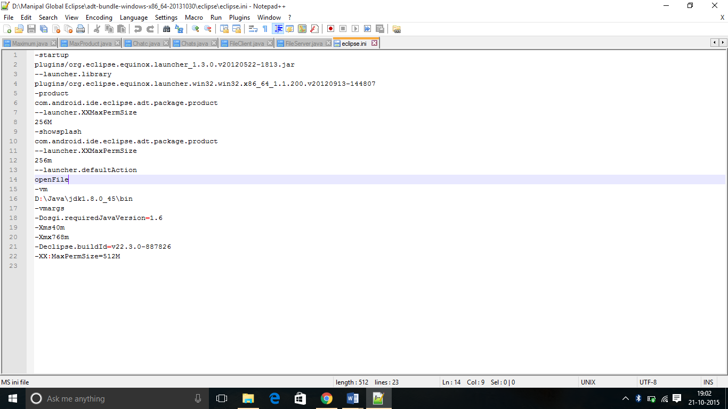728x409 pixels.
Task: Toggle the Word Wrap icon
Action: pos(253,29)
